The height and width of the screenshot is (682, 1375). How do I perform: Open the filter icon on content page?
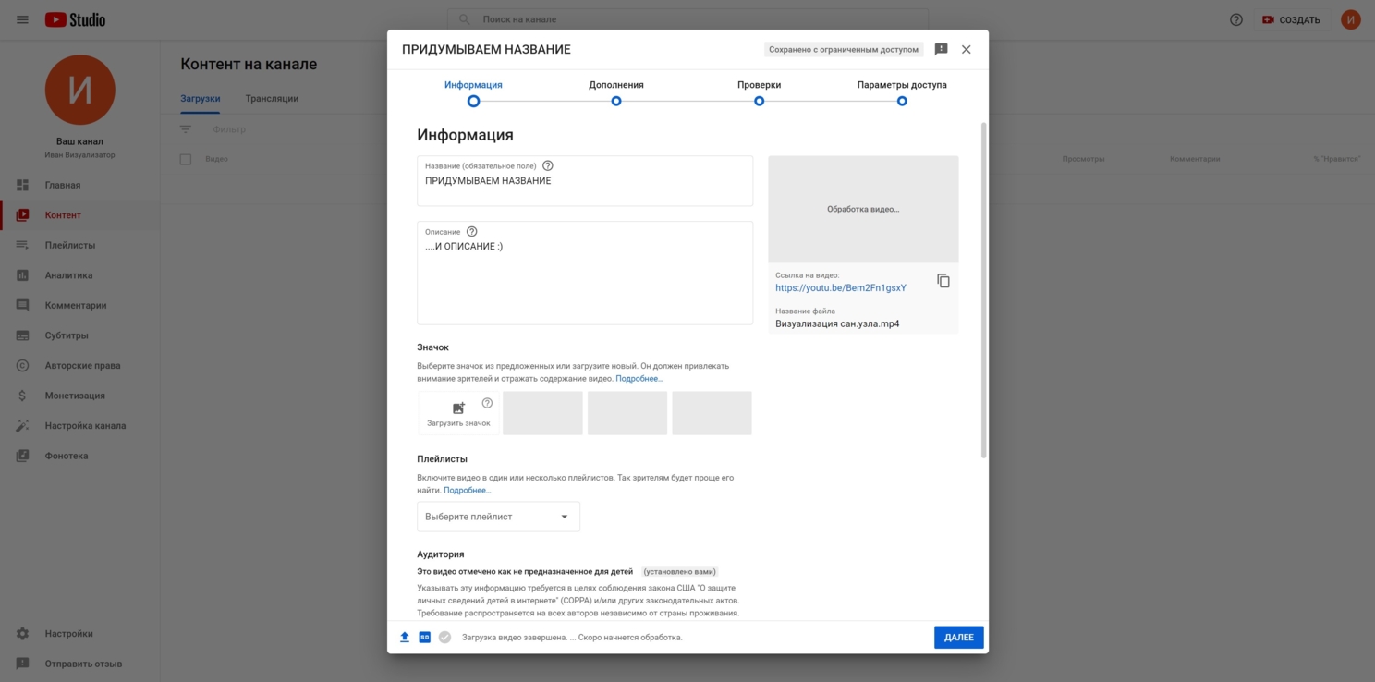point(186,129)
